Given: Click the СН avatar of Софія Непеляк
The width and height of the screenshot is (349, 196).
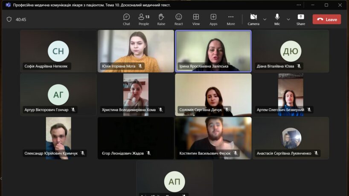Looking at the screenshot, I should (58, 52).
